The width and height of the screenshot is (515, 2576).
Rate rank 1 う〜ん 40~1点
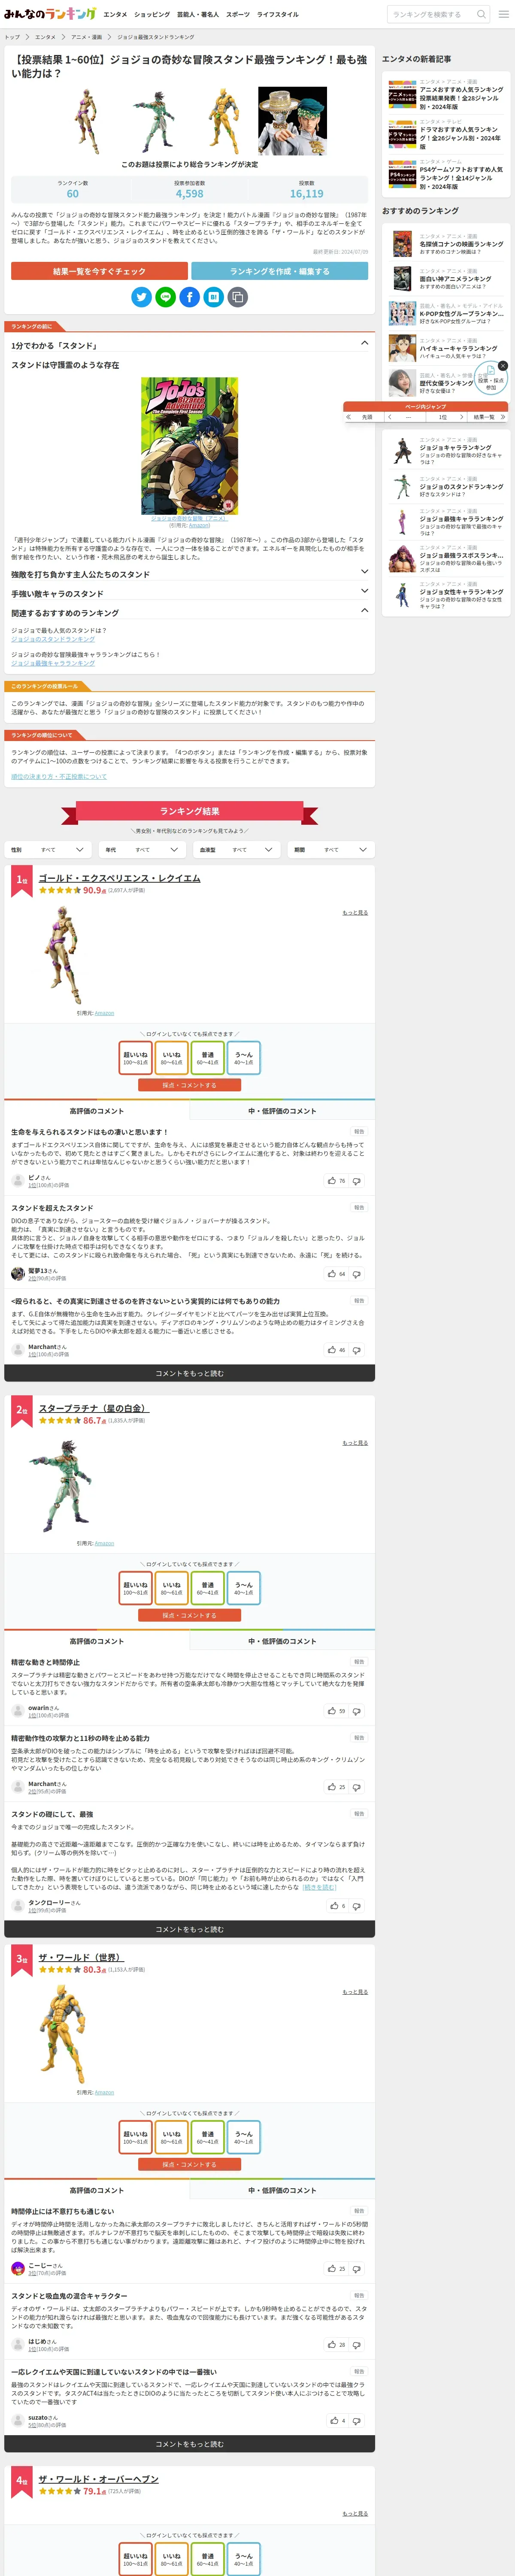point(243,1057)
